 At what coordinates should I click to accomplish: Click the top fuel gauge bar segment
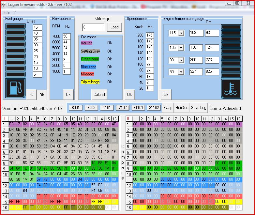point(15,26)
